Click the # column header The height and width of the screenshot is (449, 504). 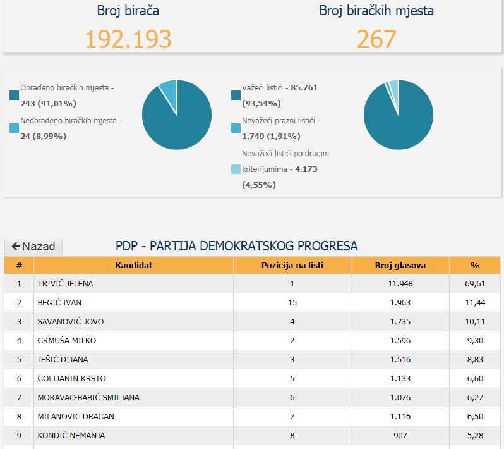[19, 266]
